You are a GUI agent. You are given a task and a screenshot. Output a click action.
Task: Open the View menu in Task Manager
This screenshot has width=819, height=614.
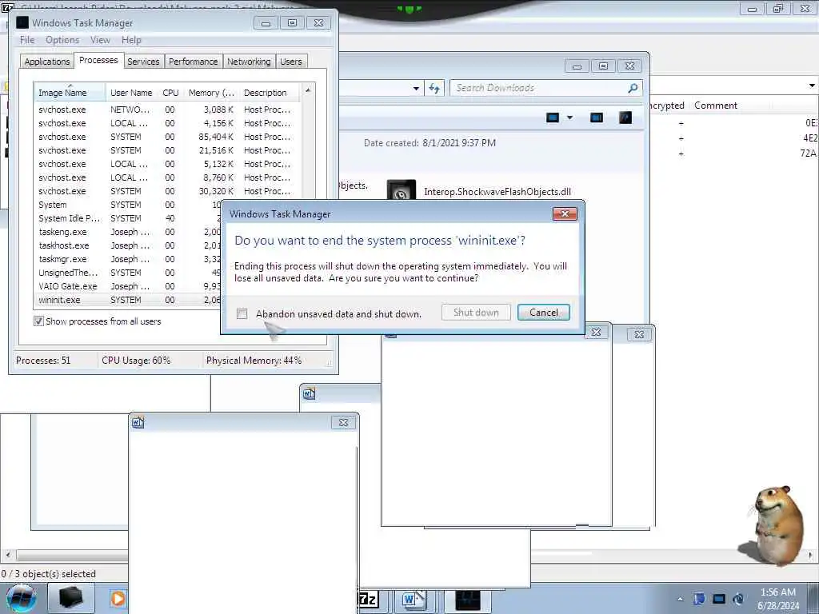pos(100,40)
